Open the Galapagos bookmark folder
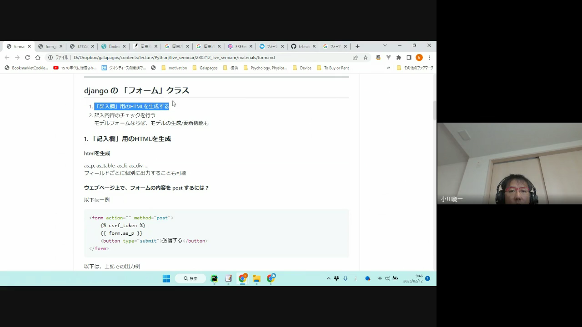Screen dimensions: 582x327 pyautogui.click(x=205, y=68)
